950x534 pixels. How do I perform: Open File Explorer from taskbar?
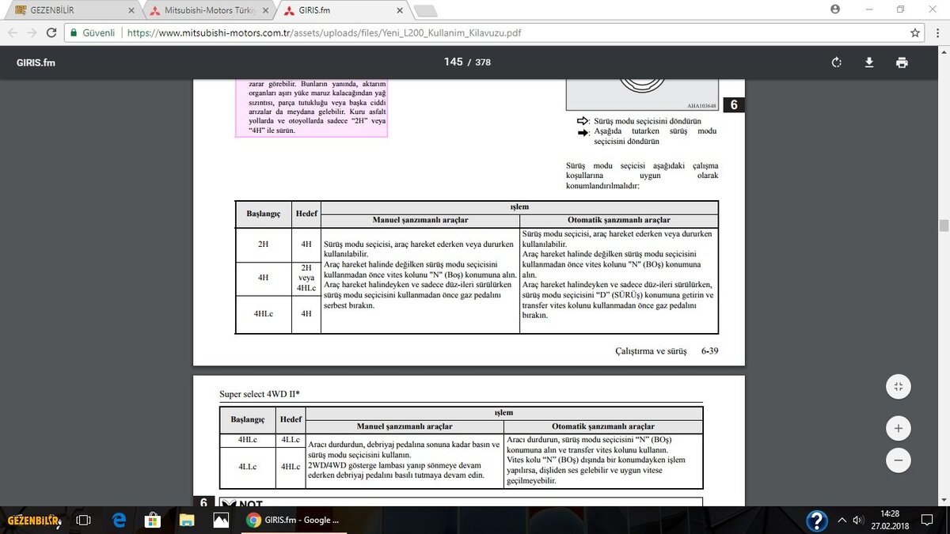click(187, 520)
